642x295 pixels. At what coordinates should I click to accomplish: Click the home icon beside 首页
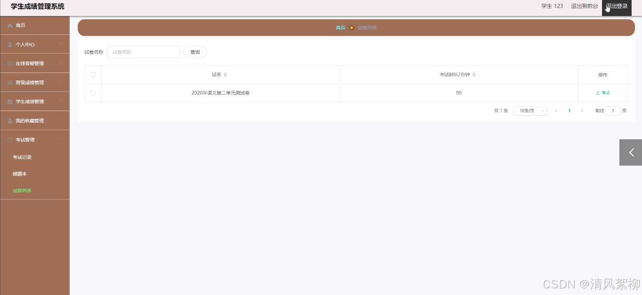pyautogui.click(x=10, y=25)
